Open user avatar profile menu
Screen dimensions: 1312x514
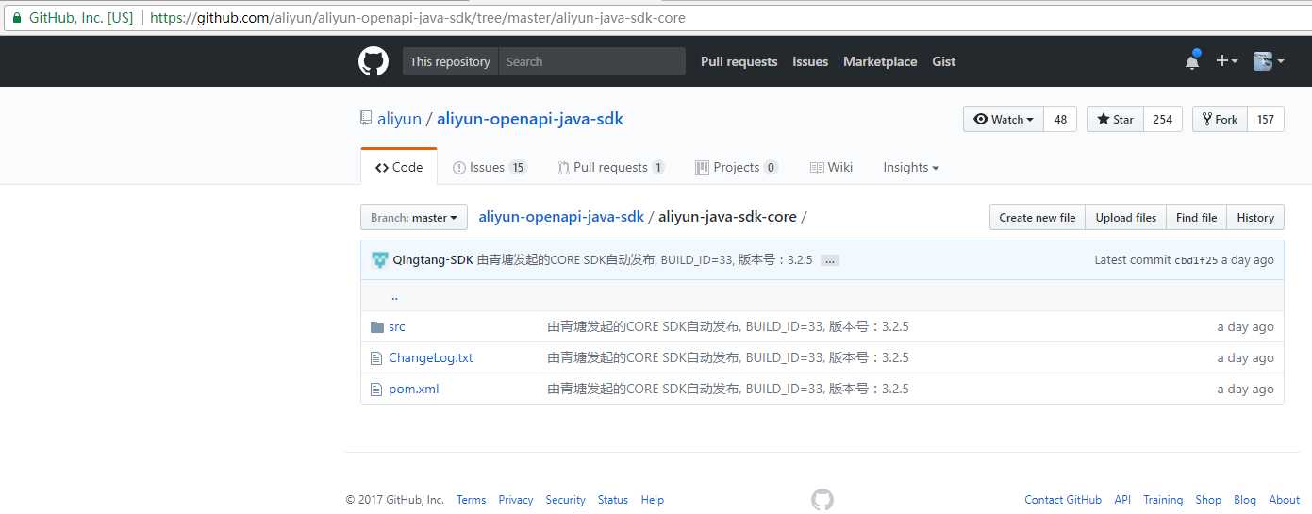click(1269, 61)
